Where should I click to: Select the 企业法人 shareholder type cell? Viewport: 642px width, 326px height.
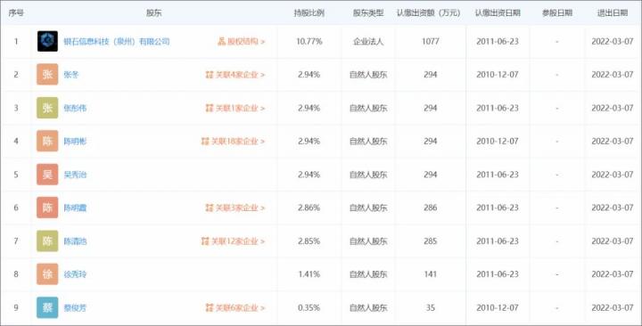click(368, 41)
